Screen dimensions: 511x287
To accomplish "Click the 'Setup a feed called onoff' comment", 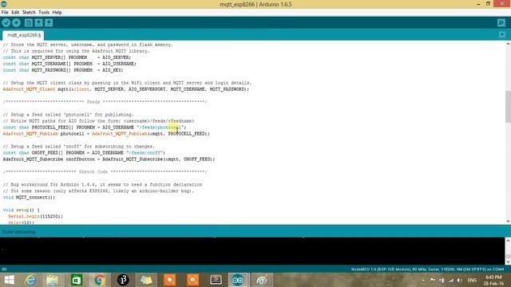I will click(x=79, y=147).
